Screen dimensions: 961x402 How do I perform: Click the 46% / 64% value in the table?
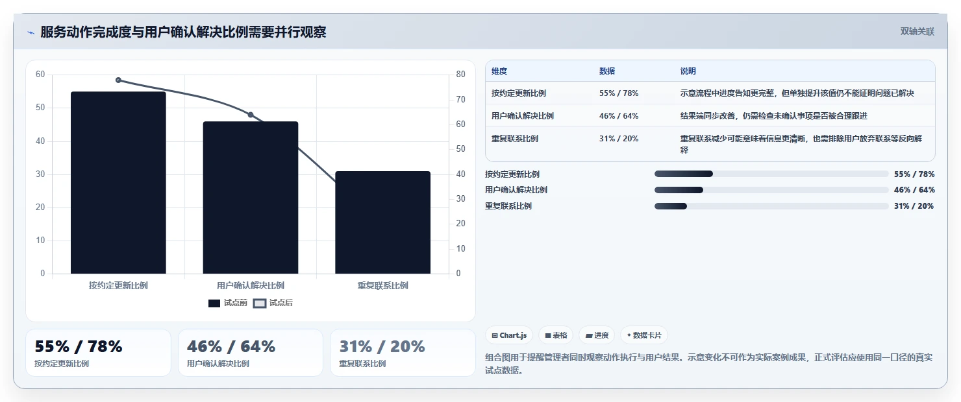pos(619,116)
